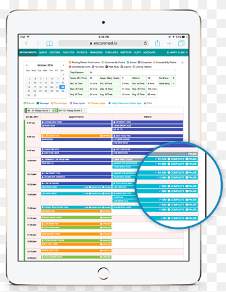The image size is (226, 292).
Task: Pick date 15 in October calendar
Action: (x=62, y=83)
